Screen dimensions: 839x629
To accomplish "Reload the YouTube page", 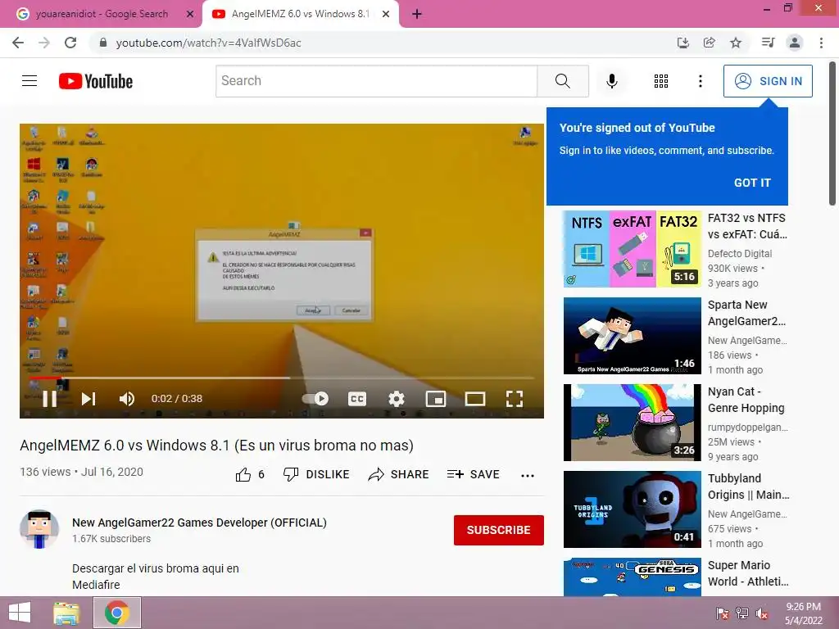I will click(70, 43).
